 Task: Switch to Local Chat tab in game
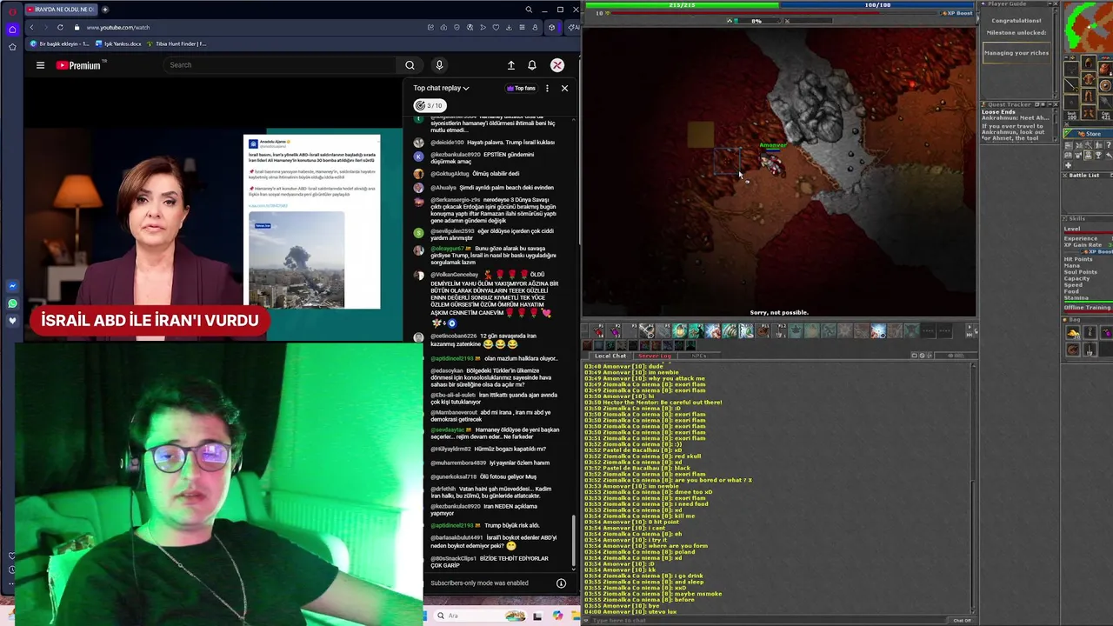point(610,356)
